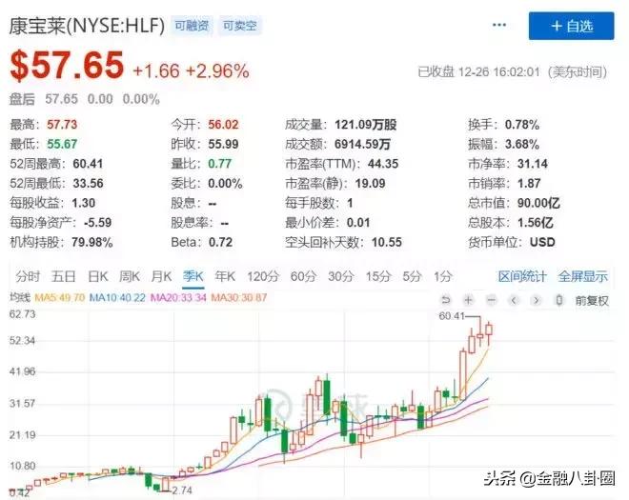The height and width of the screenshot is (500, 629).
Task: Switch to 15分 tab
Action: 378,276
